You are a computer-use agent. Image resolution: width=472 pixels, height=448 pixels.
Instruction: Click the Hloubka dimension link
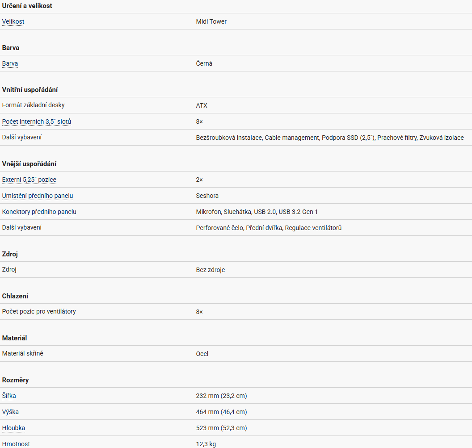(14, 428)
